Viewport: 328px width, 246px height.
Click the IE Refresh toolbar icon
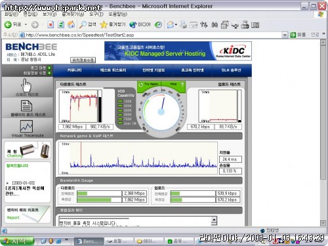pyautogui.click(x=61, y=24)
